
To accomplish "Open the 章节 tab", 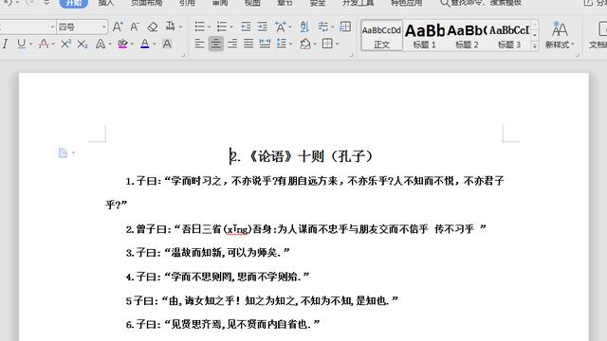I will [x=285, y=3].
